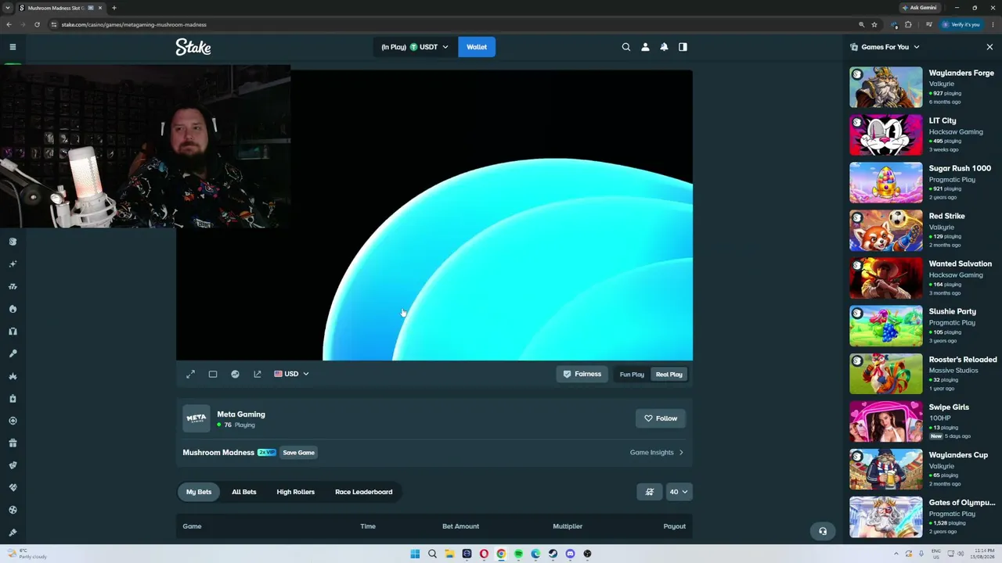Open Opera browser from taskbar
The height and width of the screenshot is (563, 1002).
pos(484,554)
